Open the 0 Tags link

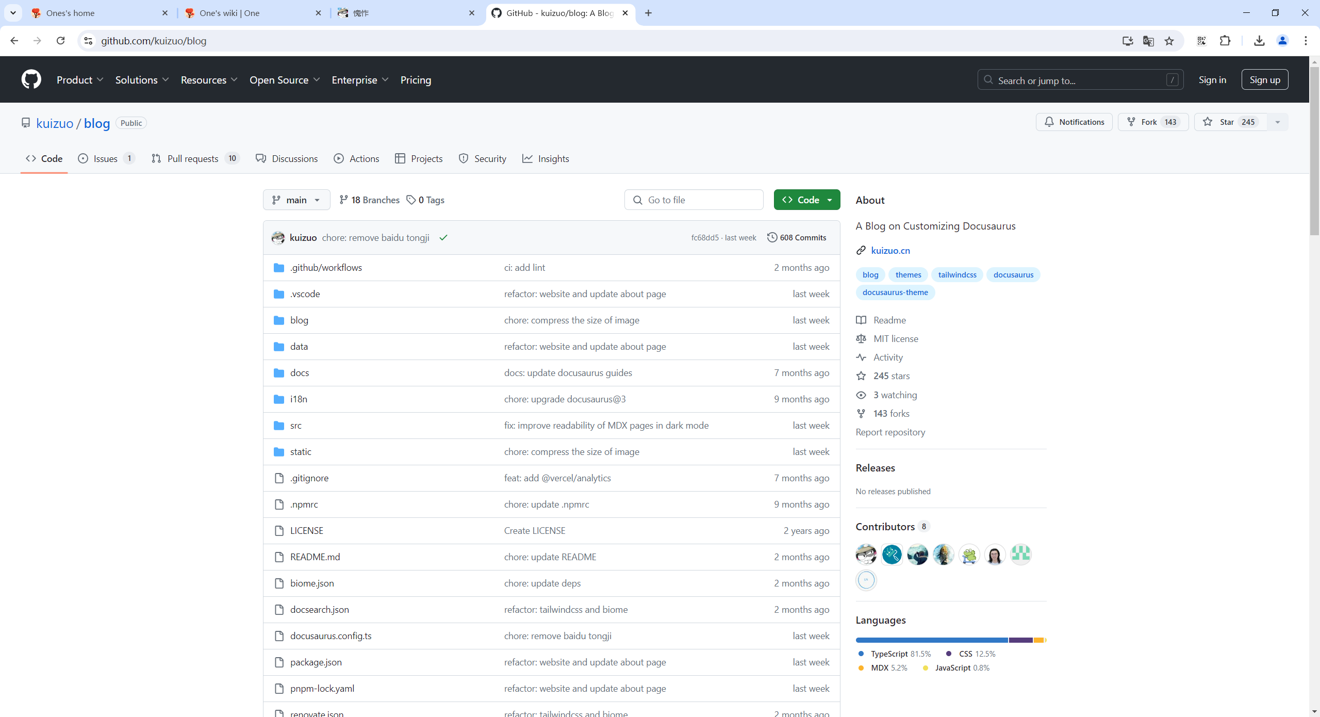[425, 200]
